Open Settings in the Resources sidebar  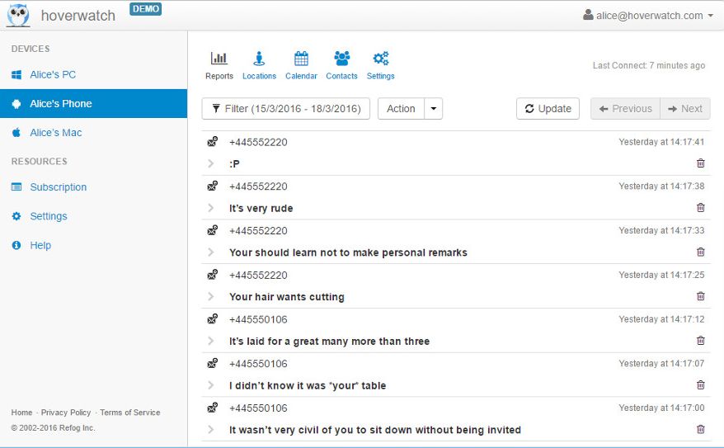(49, 216)
